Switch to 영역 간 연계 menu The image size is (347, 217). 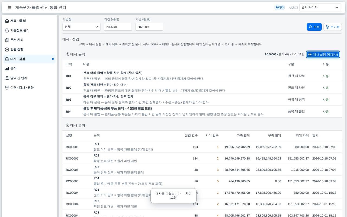click(30, 78)
